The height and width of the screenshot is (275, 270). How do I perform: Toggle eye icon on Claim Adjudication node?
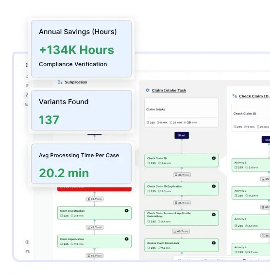(127, 239)
